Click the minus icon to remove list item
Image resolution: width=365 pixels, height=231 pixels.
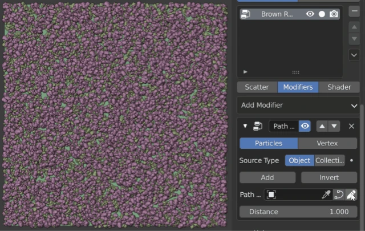(354, 11)
